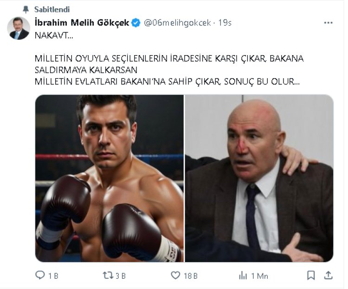Click the retweet arrows icon
Image resolution: width=348 pixels, height=289 pixels.
(x=108, y=276)
